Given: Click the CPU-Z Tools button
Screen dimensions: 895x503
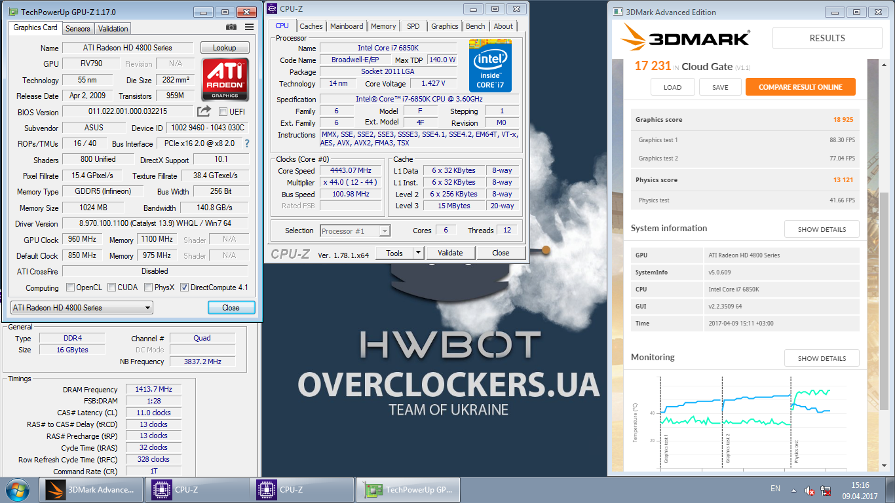Looking at the screenshot, I should click(x=394, y=253).
